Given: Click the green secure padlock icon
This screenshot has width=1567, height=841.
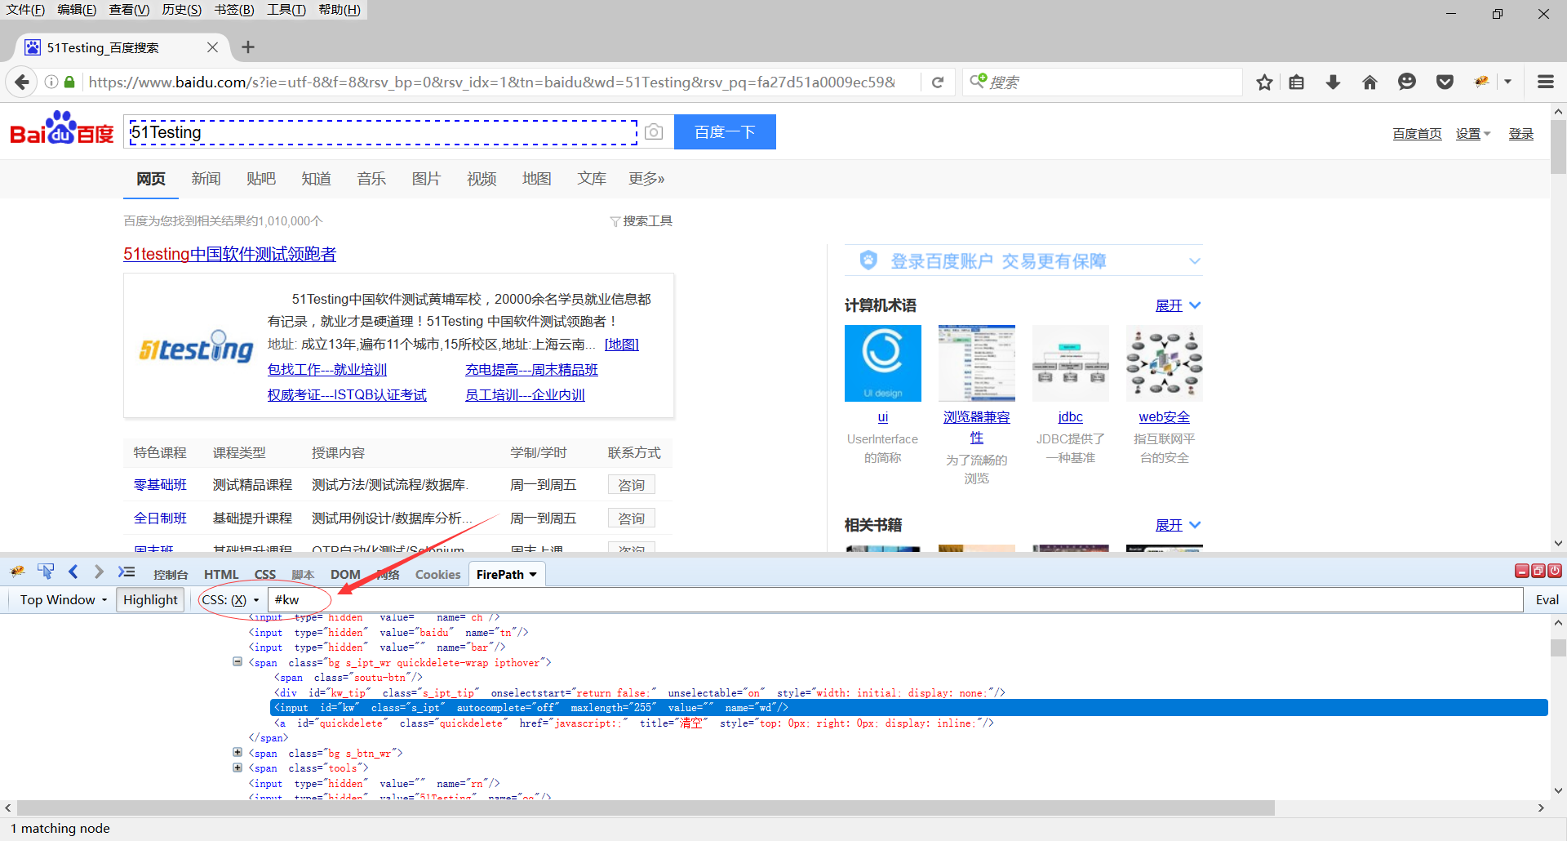Looking at the screenshot, I should (x=69, y=82).
